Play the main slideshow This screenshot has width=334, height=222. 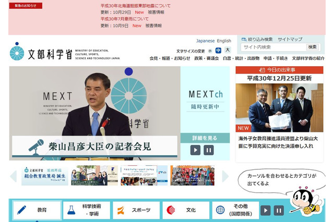pyautogui.click(x=195, y=150)
